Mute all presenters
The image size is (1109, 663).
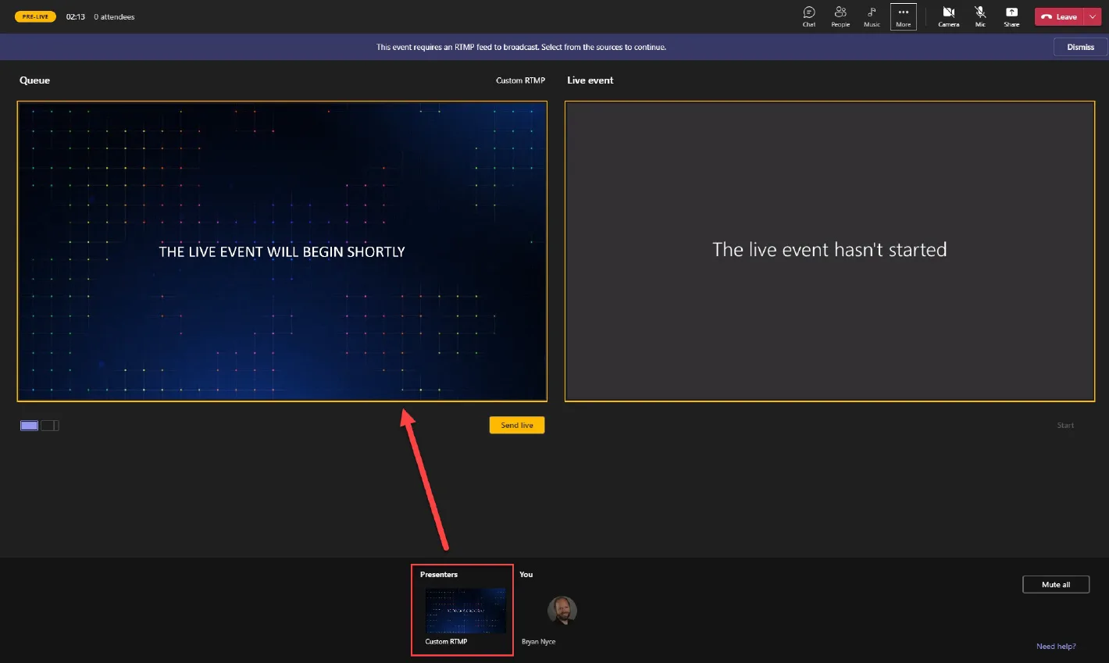pos(1056,584)
